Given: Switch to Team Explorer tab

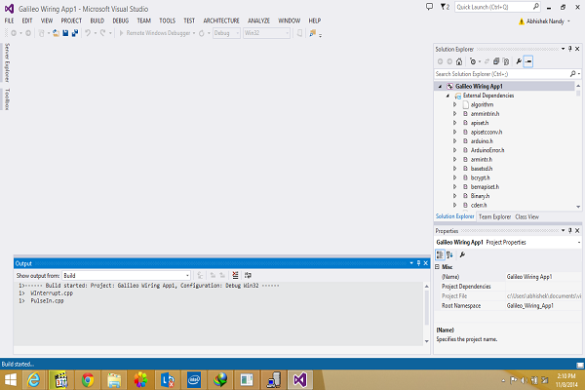Looking at the screenshot, I should 494,216.
